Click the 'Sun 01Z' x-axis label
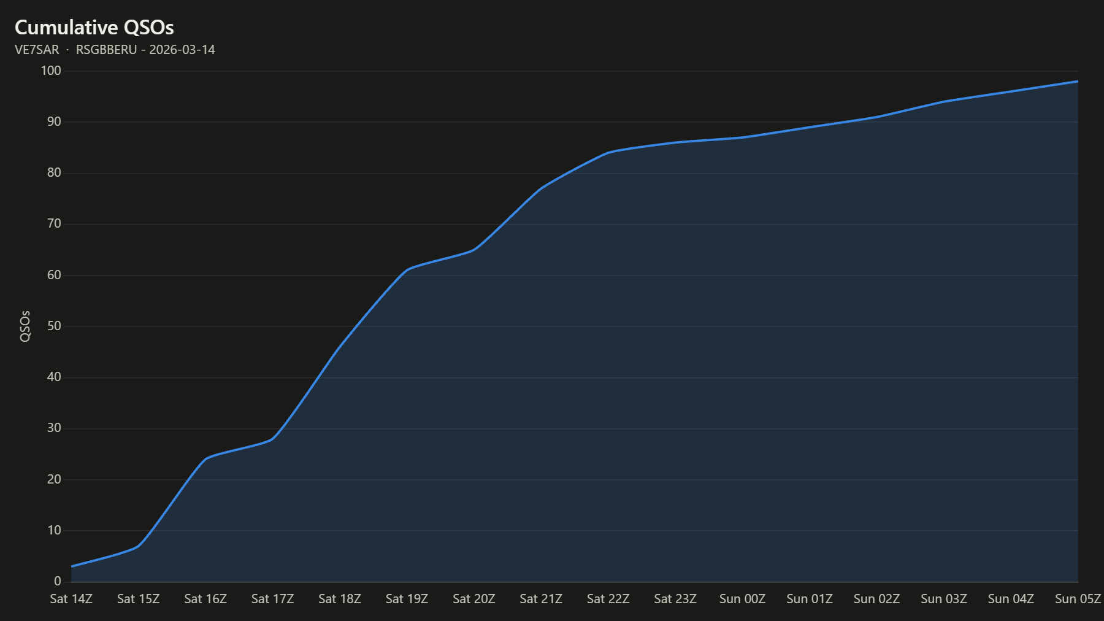1104x621 pixels. (810, 599)
